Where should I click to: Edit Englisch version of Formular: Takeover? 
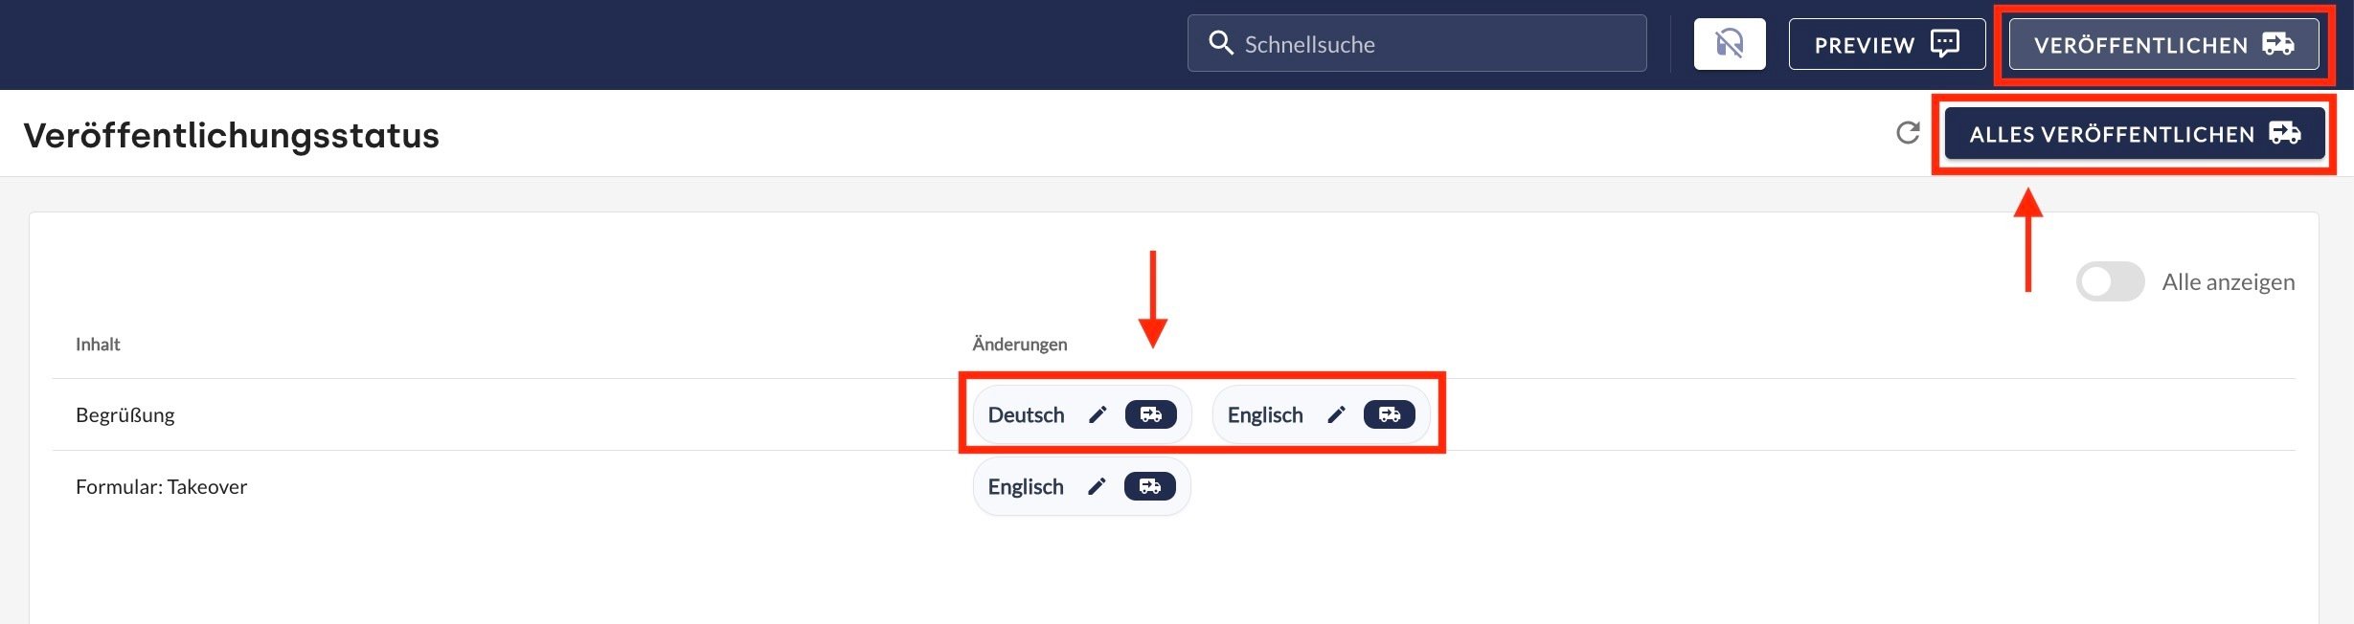pos(1097,486)
